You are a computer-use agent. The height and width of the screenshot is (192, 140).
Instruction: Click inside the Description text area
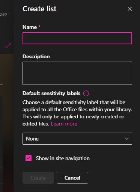(x=77, y=73)
